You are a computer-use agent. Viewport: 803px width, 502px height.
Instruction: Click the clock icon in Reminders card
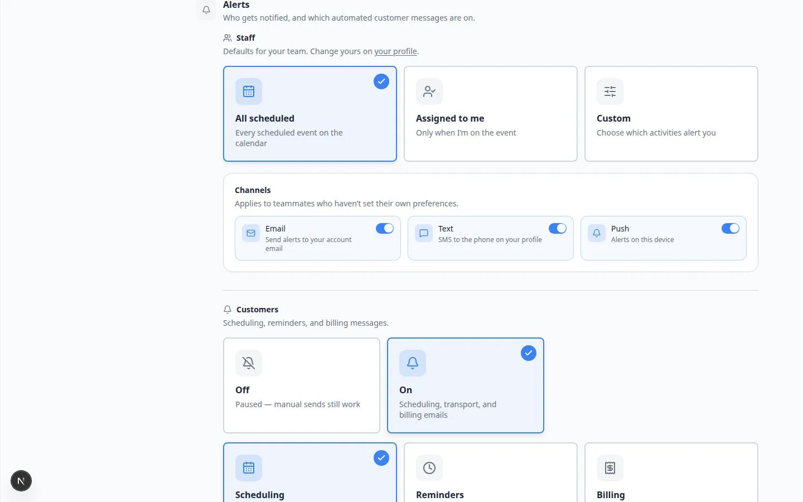coord(429,468)
